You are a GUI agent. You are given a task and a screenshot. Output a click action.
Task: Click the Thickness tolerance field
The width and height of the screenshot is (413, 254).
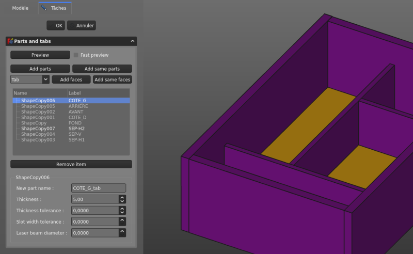click(x=95, y=211)
